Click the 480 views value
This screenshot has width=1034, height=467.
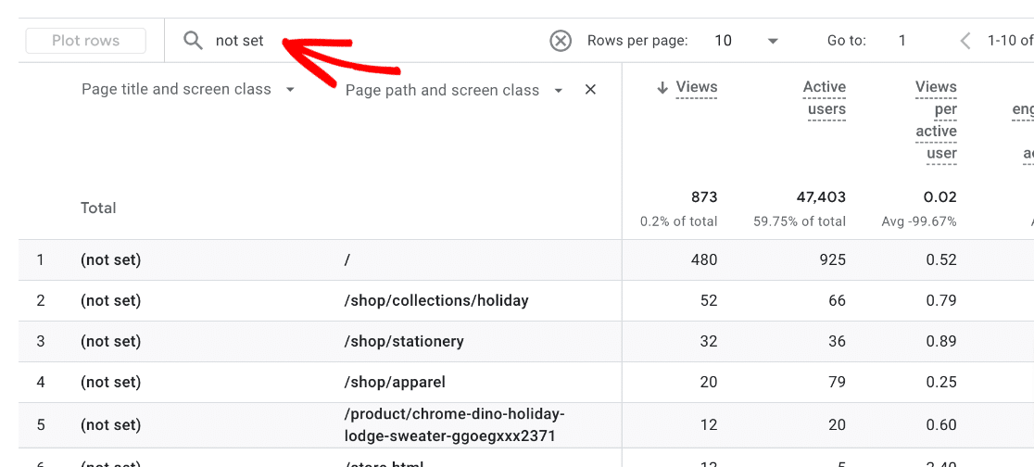point(703,259)
